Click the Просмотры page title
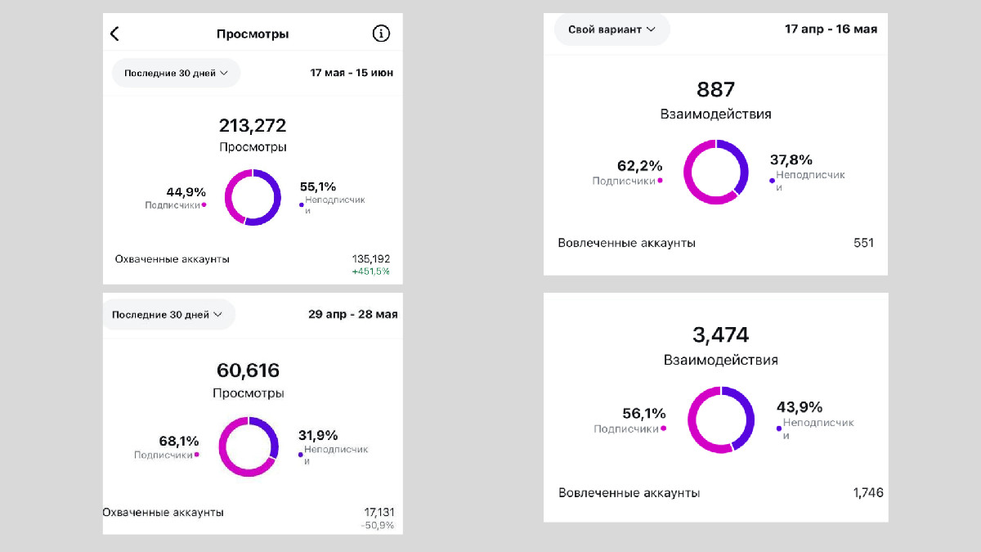This screenshot has width=981, height=552. [253, 34]
